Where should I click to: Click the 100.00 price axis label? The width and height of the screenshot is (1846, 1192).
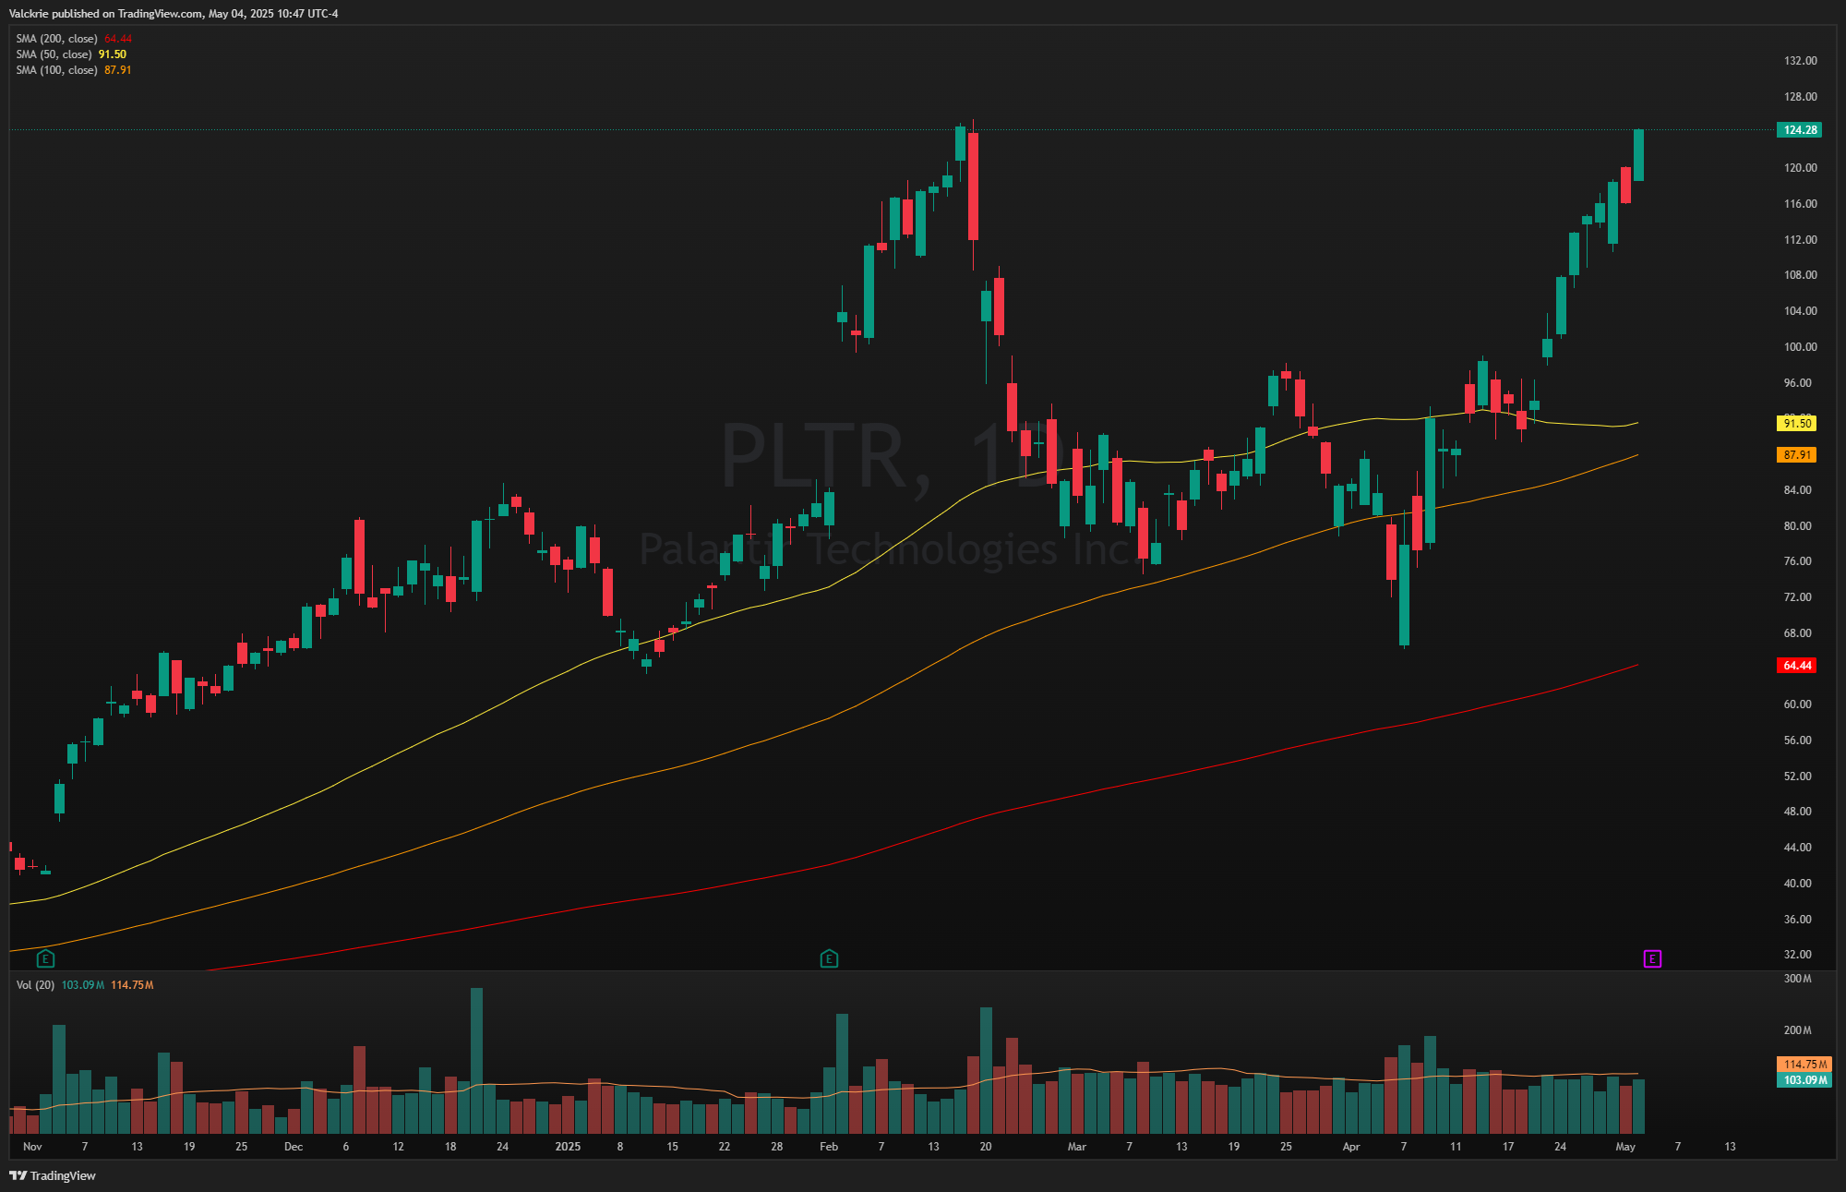click(1800, 347)
